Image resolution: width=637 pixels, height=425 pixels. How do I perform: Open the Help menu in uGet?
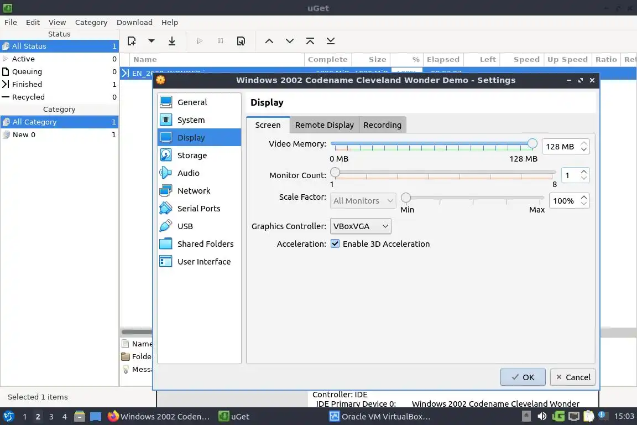click(169, 22)
